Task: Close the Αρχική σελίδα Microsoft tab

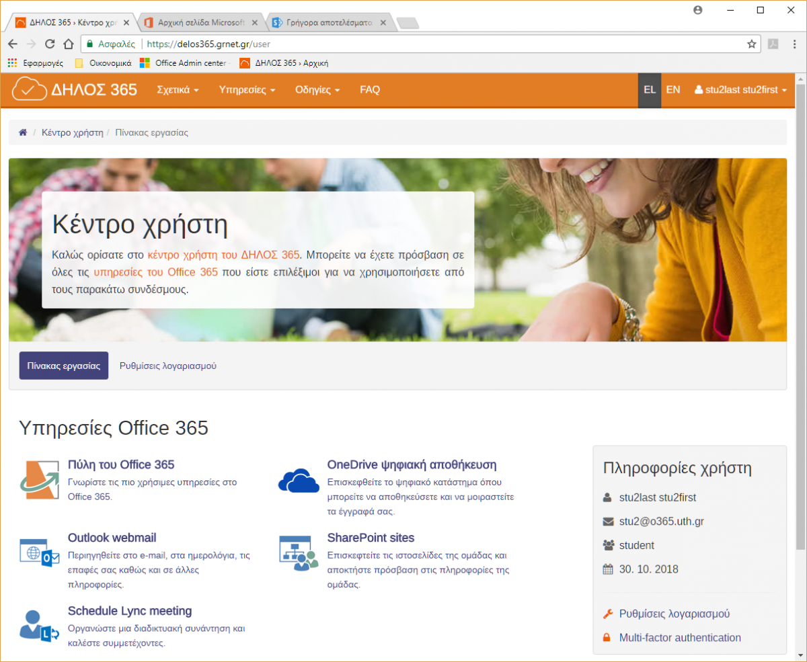Action: 255,22
